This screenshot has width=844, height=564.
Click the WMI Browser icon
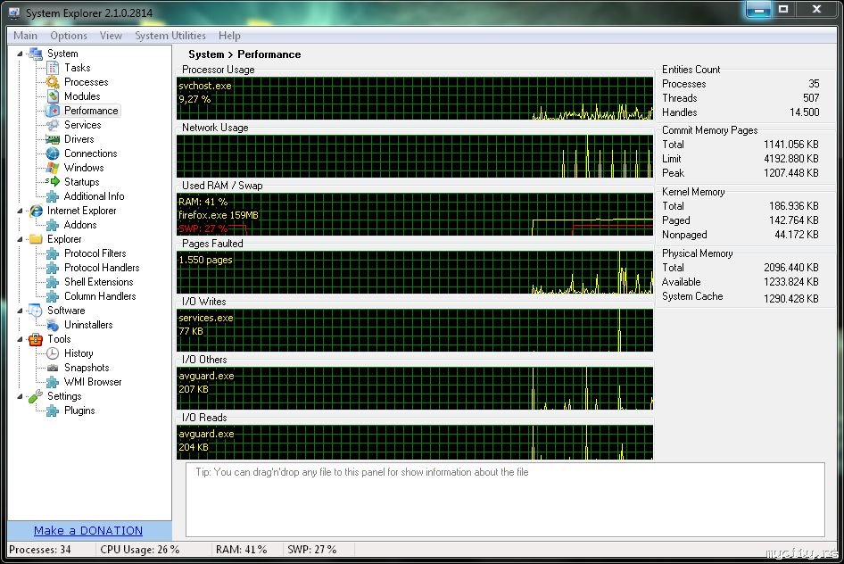tap(53, 382)
